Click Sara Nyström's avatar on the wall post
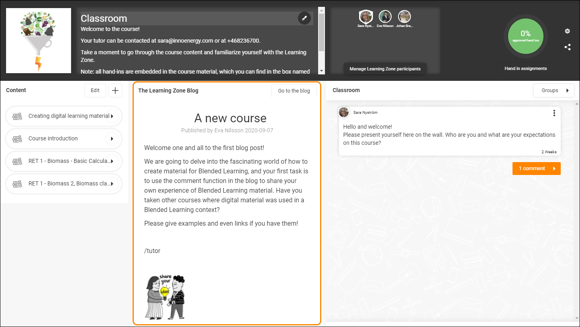 [344, 113]
